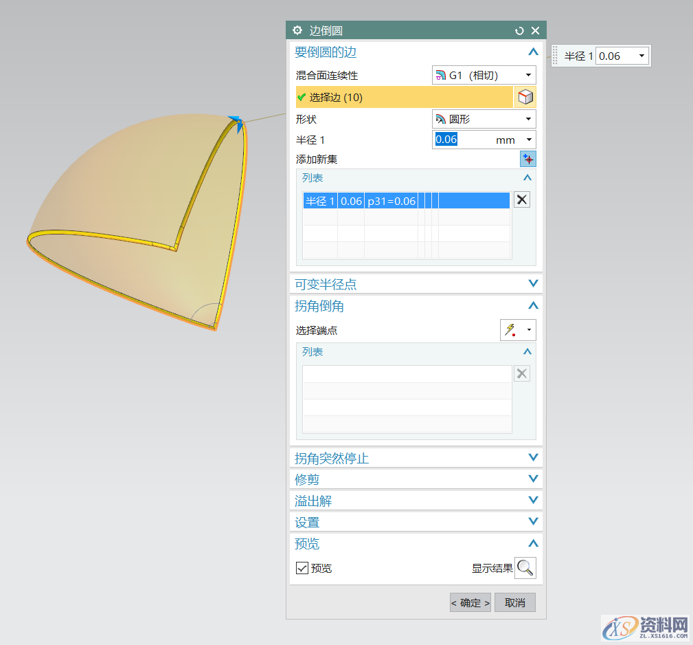
Task: Click the disabled X beside 拐角倒角 list
Action: click(522, 373)
